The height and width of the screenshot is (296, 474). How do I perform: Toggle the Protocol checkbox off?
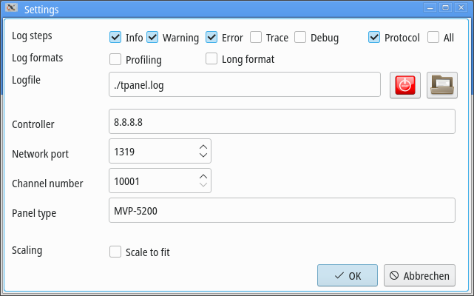pos(374,37)
